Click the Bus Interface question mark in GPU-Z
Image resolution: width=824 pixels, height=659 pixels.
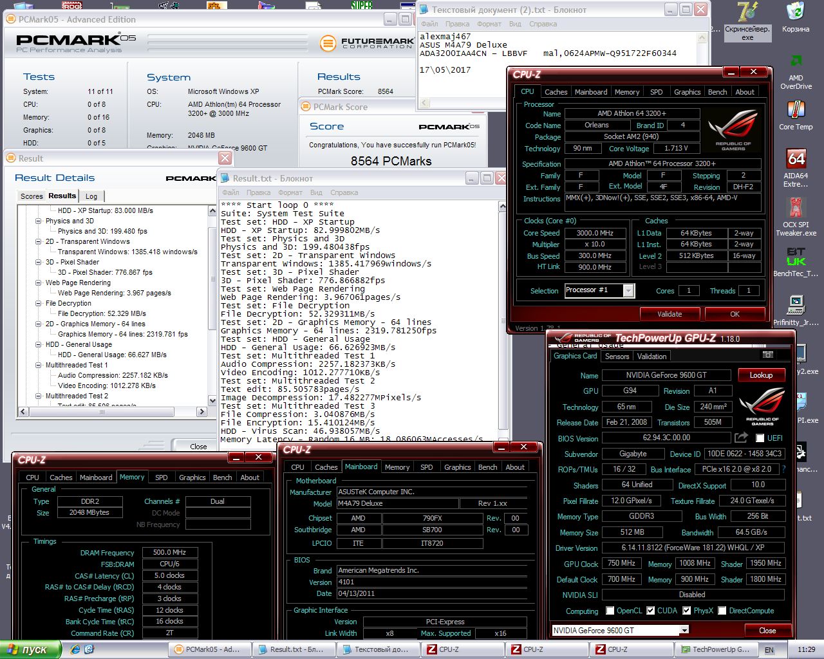[783, 469]
